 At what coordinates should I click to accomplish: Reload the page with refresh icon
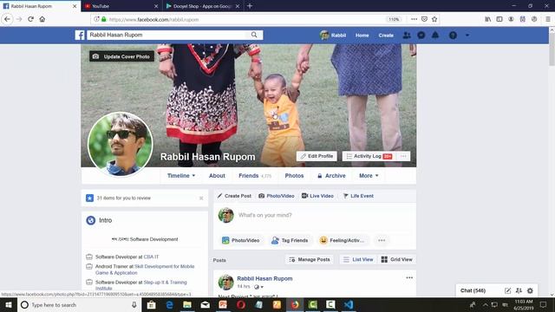point(31,19)
